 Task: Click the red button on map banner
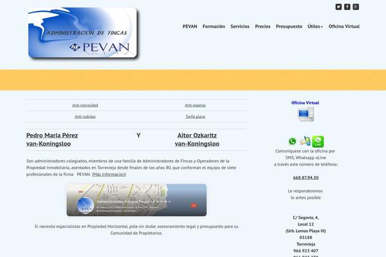pyautogui.click(x=194, y=206)
